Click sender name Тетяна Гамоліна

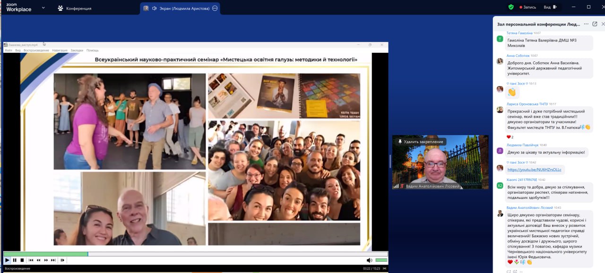tap(519, 33)
